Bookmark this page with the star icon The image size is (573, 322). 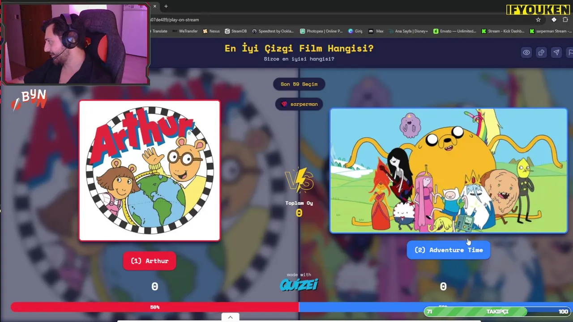(538, 20)
